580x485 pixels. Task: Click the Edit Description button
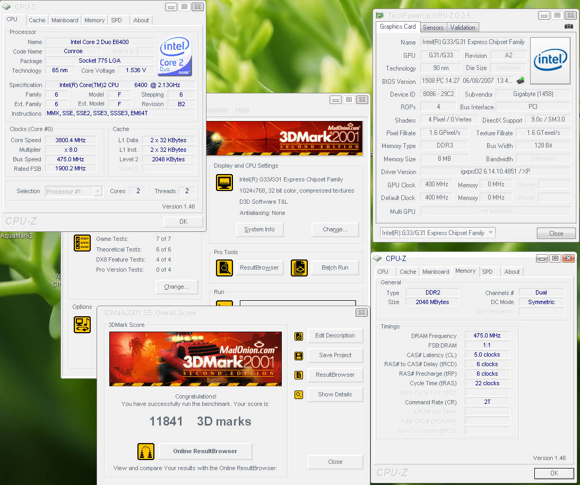point(335,335)
